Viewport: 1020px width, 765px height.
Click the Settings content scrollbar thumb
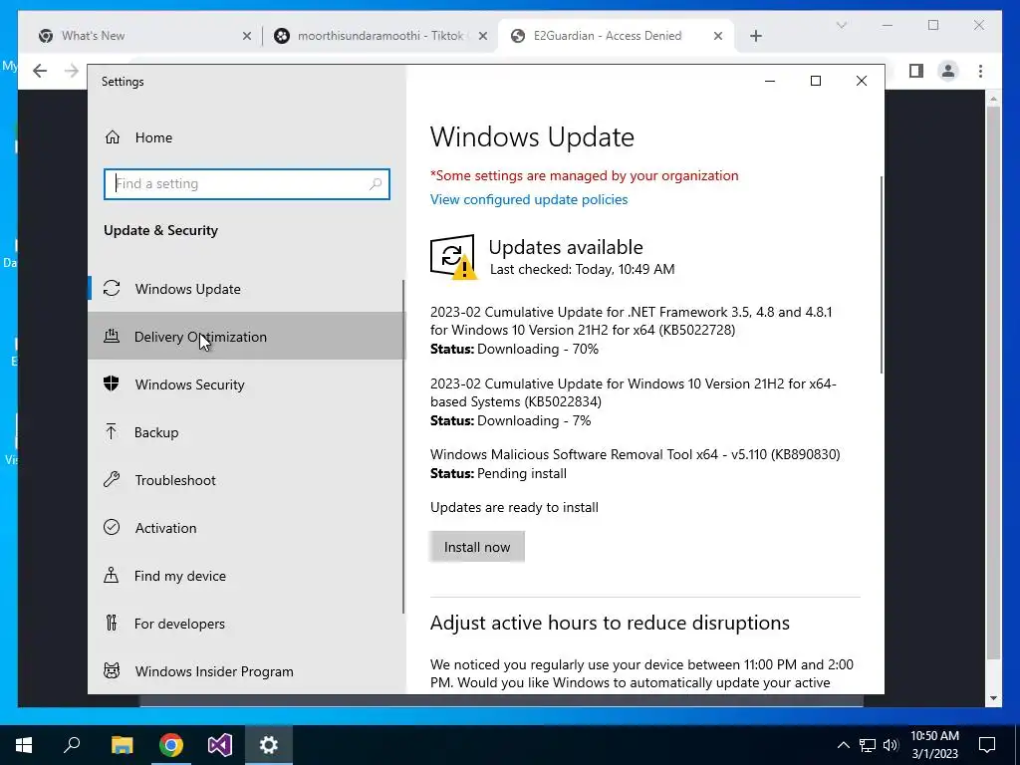click(882, 274)
